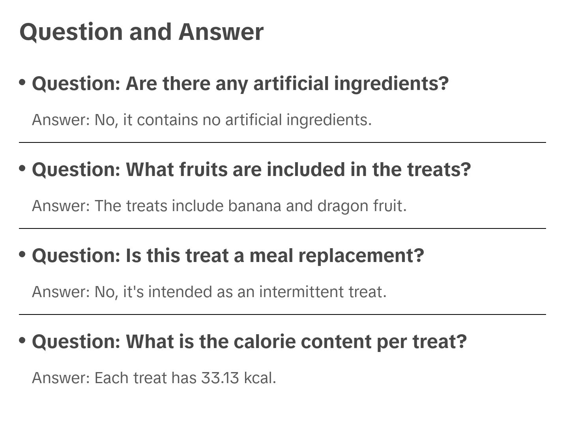This screenshot has width=565, height=423.
Task: Click the bullet before the artificial ingredients question
Action: click(22, 82)
